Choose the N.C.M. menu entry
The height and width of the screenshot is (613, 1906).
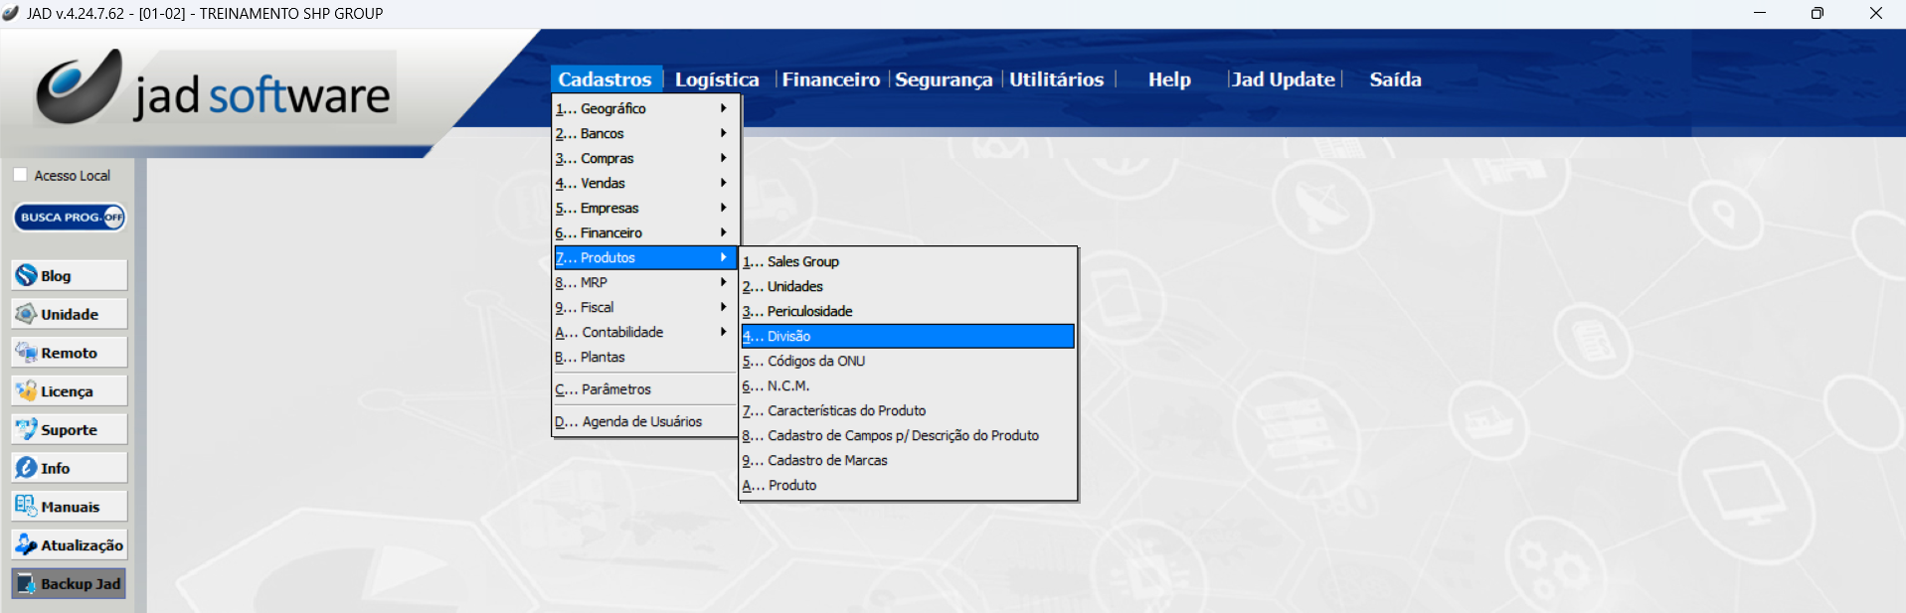coord(787,385)
